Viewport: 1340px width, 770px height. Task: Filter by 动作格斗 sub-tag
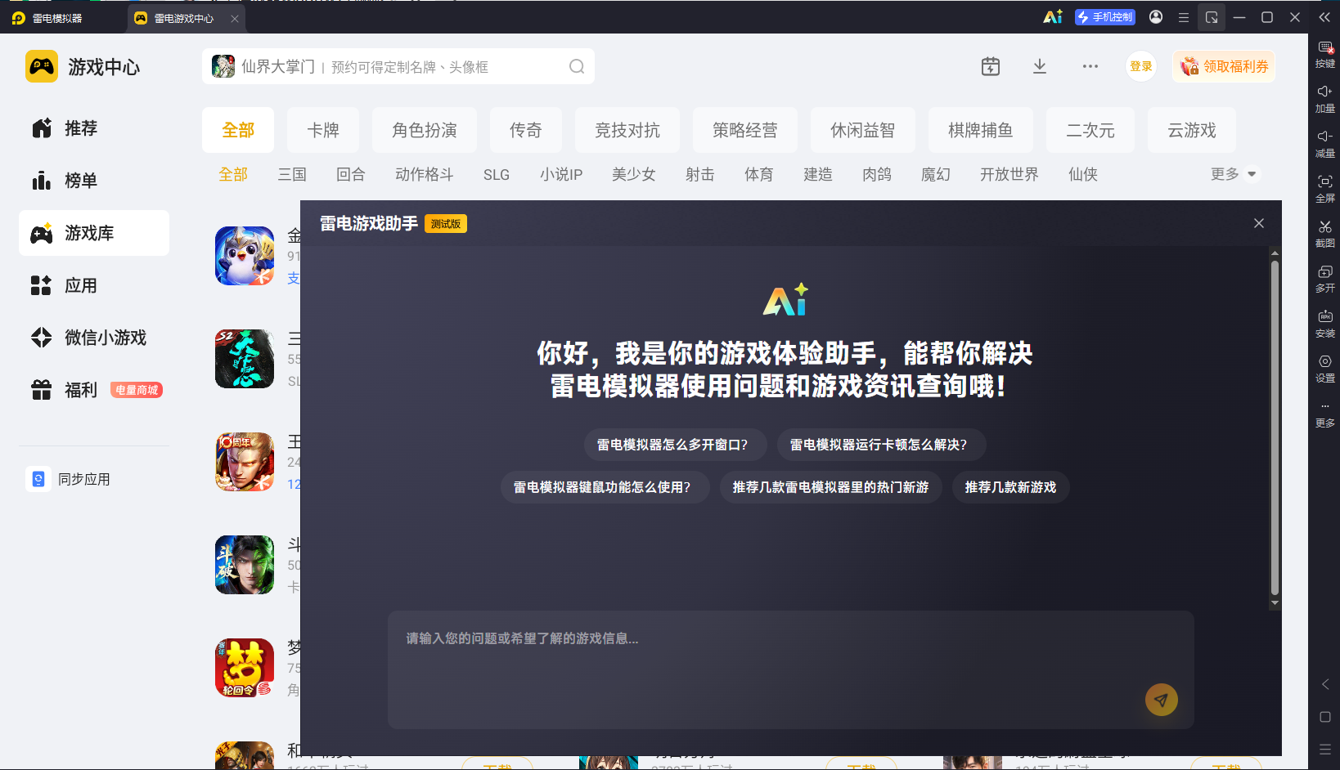(425, 174)
